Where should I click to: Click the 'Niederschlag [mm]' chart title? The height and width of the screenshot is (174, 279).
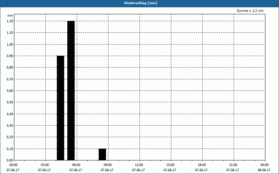(x=141, y=3)
